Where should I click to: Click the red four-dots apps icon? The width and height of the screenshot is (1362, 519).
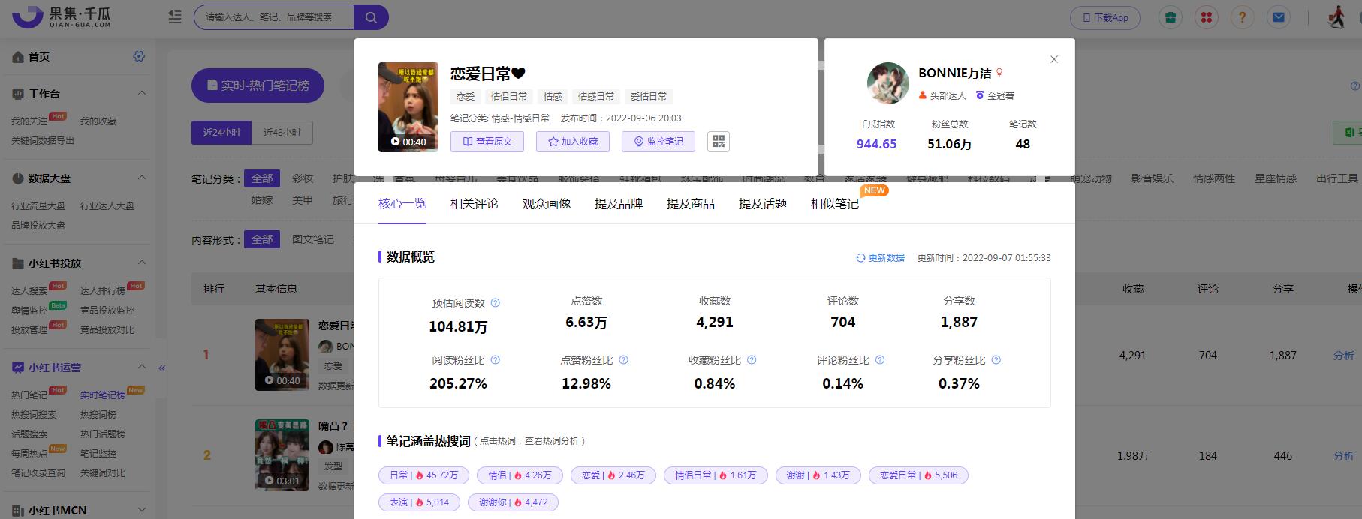(1207, 17)
